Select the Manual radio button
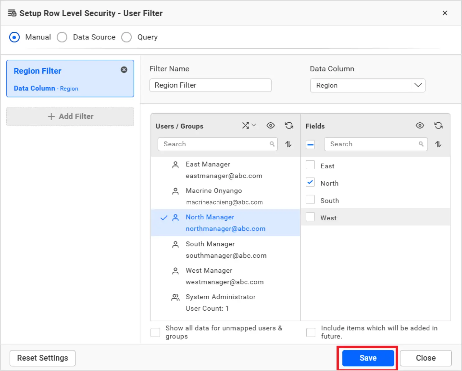This screenshot has width=462, height=371. 14,37
